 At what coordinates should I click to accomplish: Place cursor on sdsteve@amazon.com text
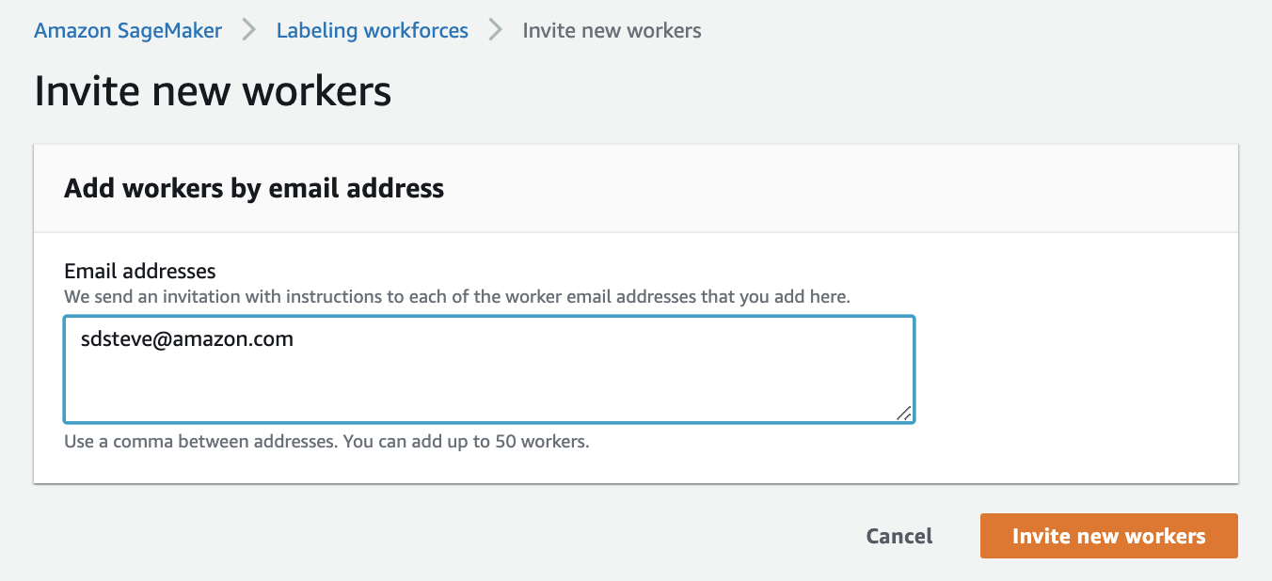187,339
